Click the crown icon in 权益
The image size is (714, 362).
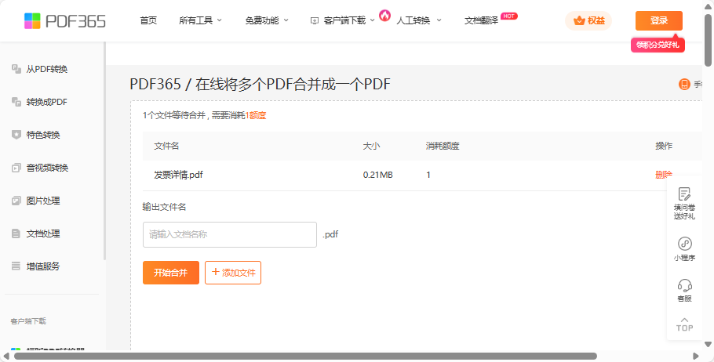pyautogui.click(x=579, y=20)
